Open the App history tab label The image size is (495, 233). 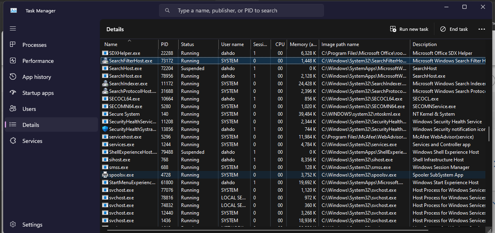click(37, 77)
